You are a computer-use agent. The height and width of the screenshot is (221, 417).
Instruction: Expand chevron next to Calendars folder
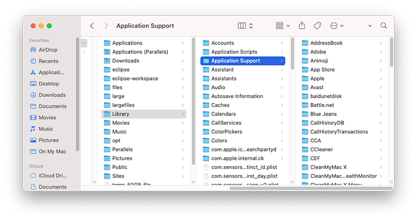(281, 114)
